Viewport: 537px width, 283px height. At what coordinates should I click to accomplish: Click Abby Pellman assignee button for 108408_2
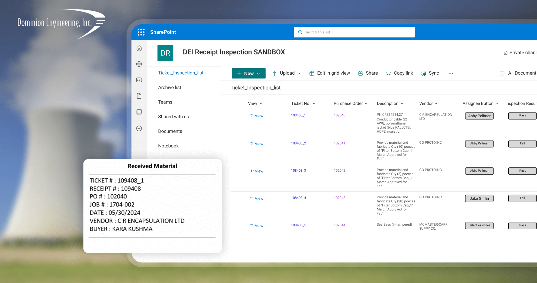point(479,144)
